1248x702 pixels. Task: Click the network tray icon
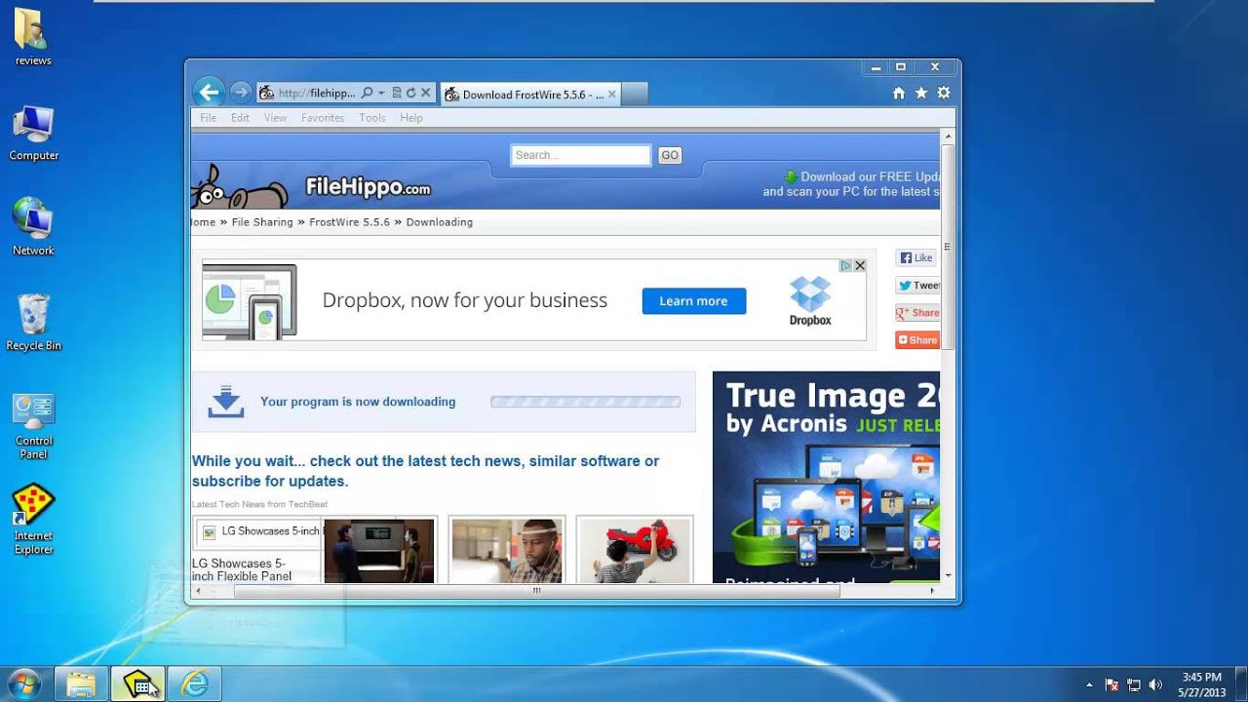point(1134,684)
